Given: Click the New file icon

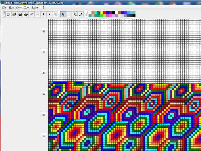Looking at the screenshot, I should (x=8, y=14).
